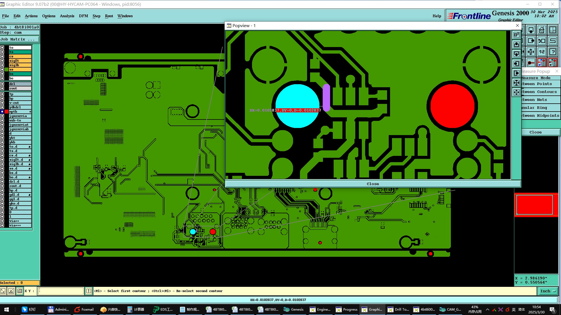Select Between Contours measure mode
The image size is (561, 315).
pyautogui.click(x=540, y=92)
